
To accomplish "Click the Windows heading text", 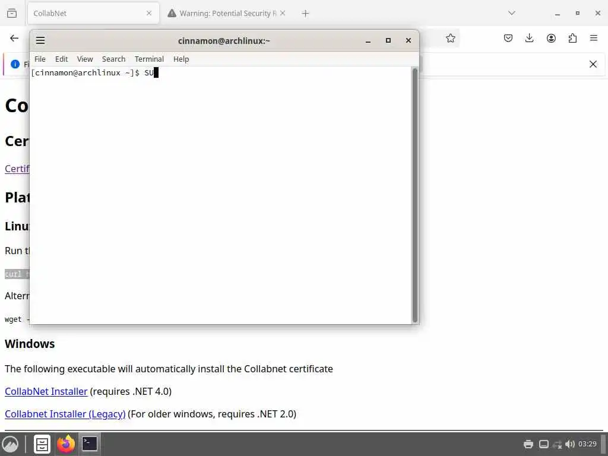I will [x=30, y=344].
